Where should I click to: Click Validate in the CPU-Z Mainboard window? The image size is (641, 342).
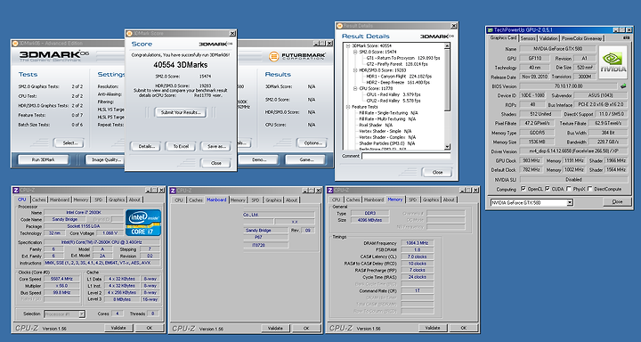275,328
